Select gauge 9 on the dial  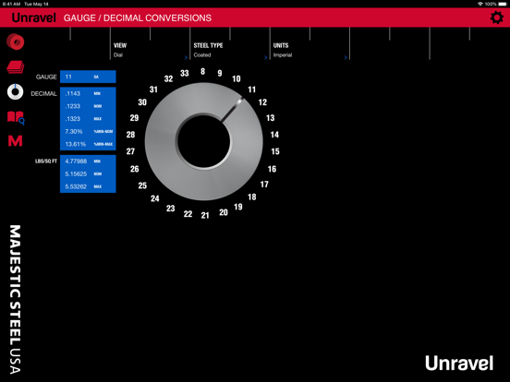point(220,74)
